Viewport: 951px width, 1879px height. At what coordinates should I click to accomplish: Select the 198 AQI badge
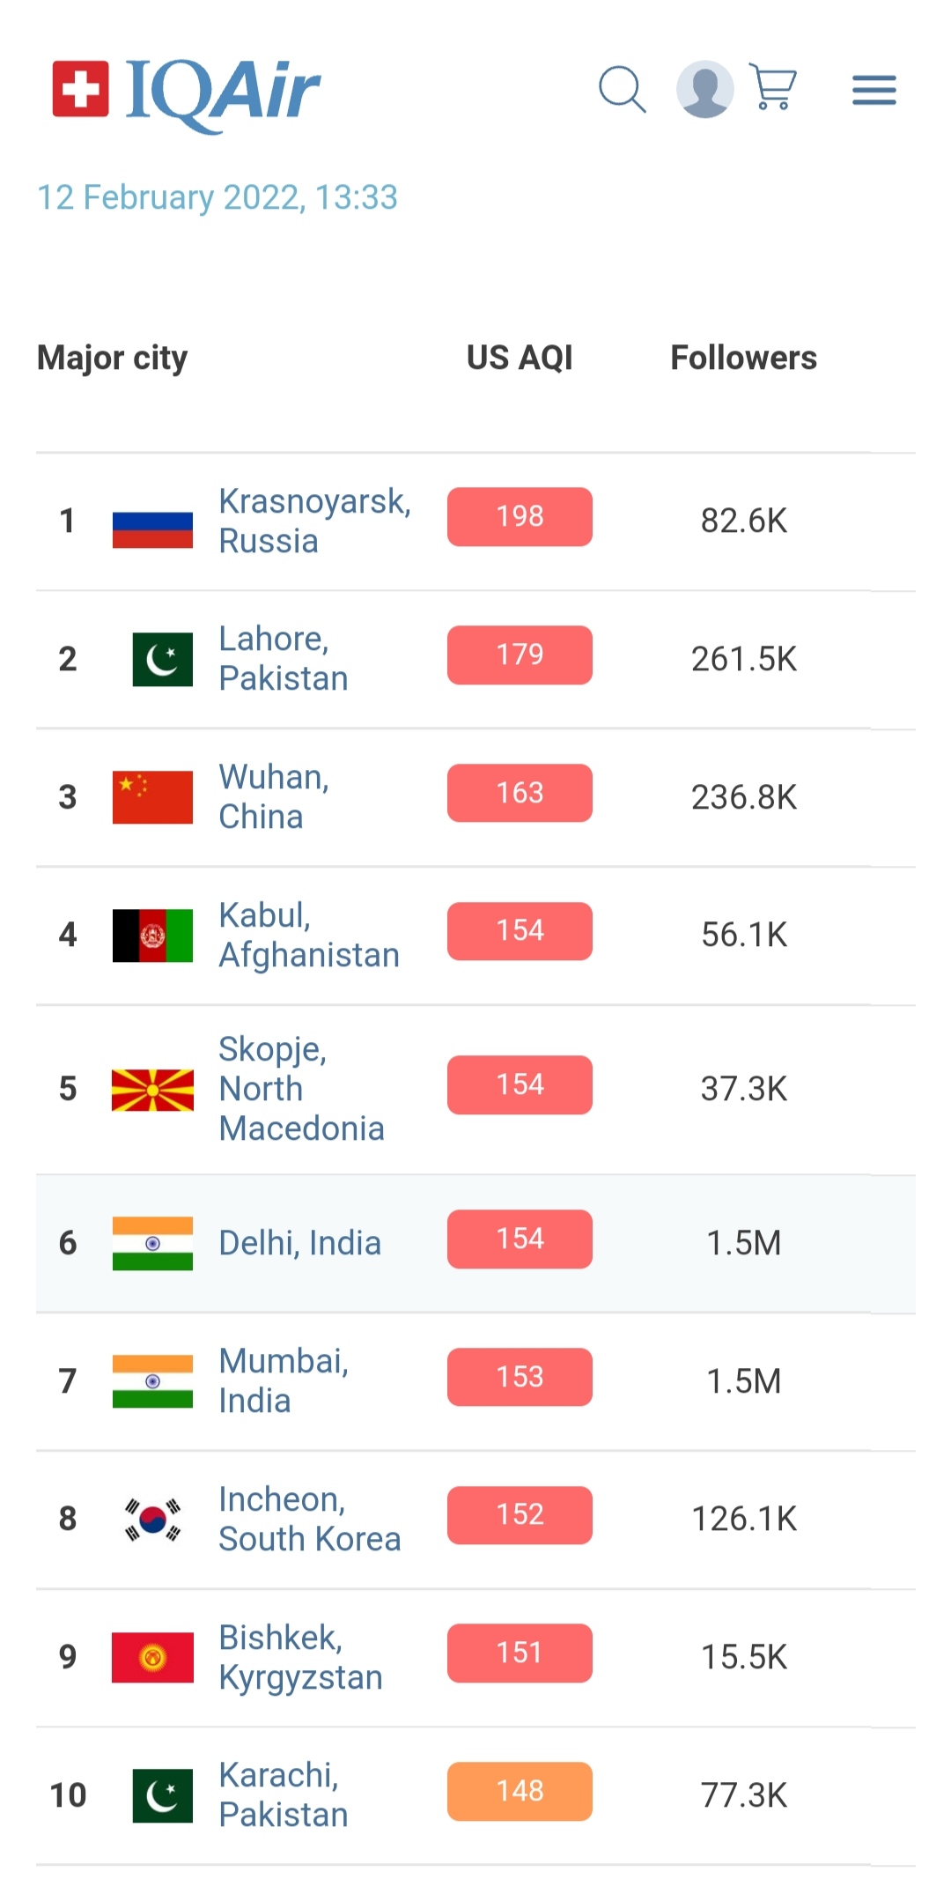click(x=520, y=517)
